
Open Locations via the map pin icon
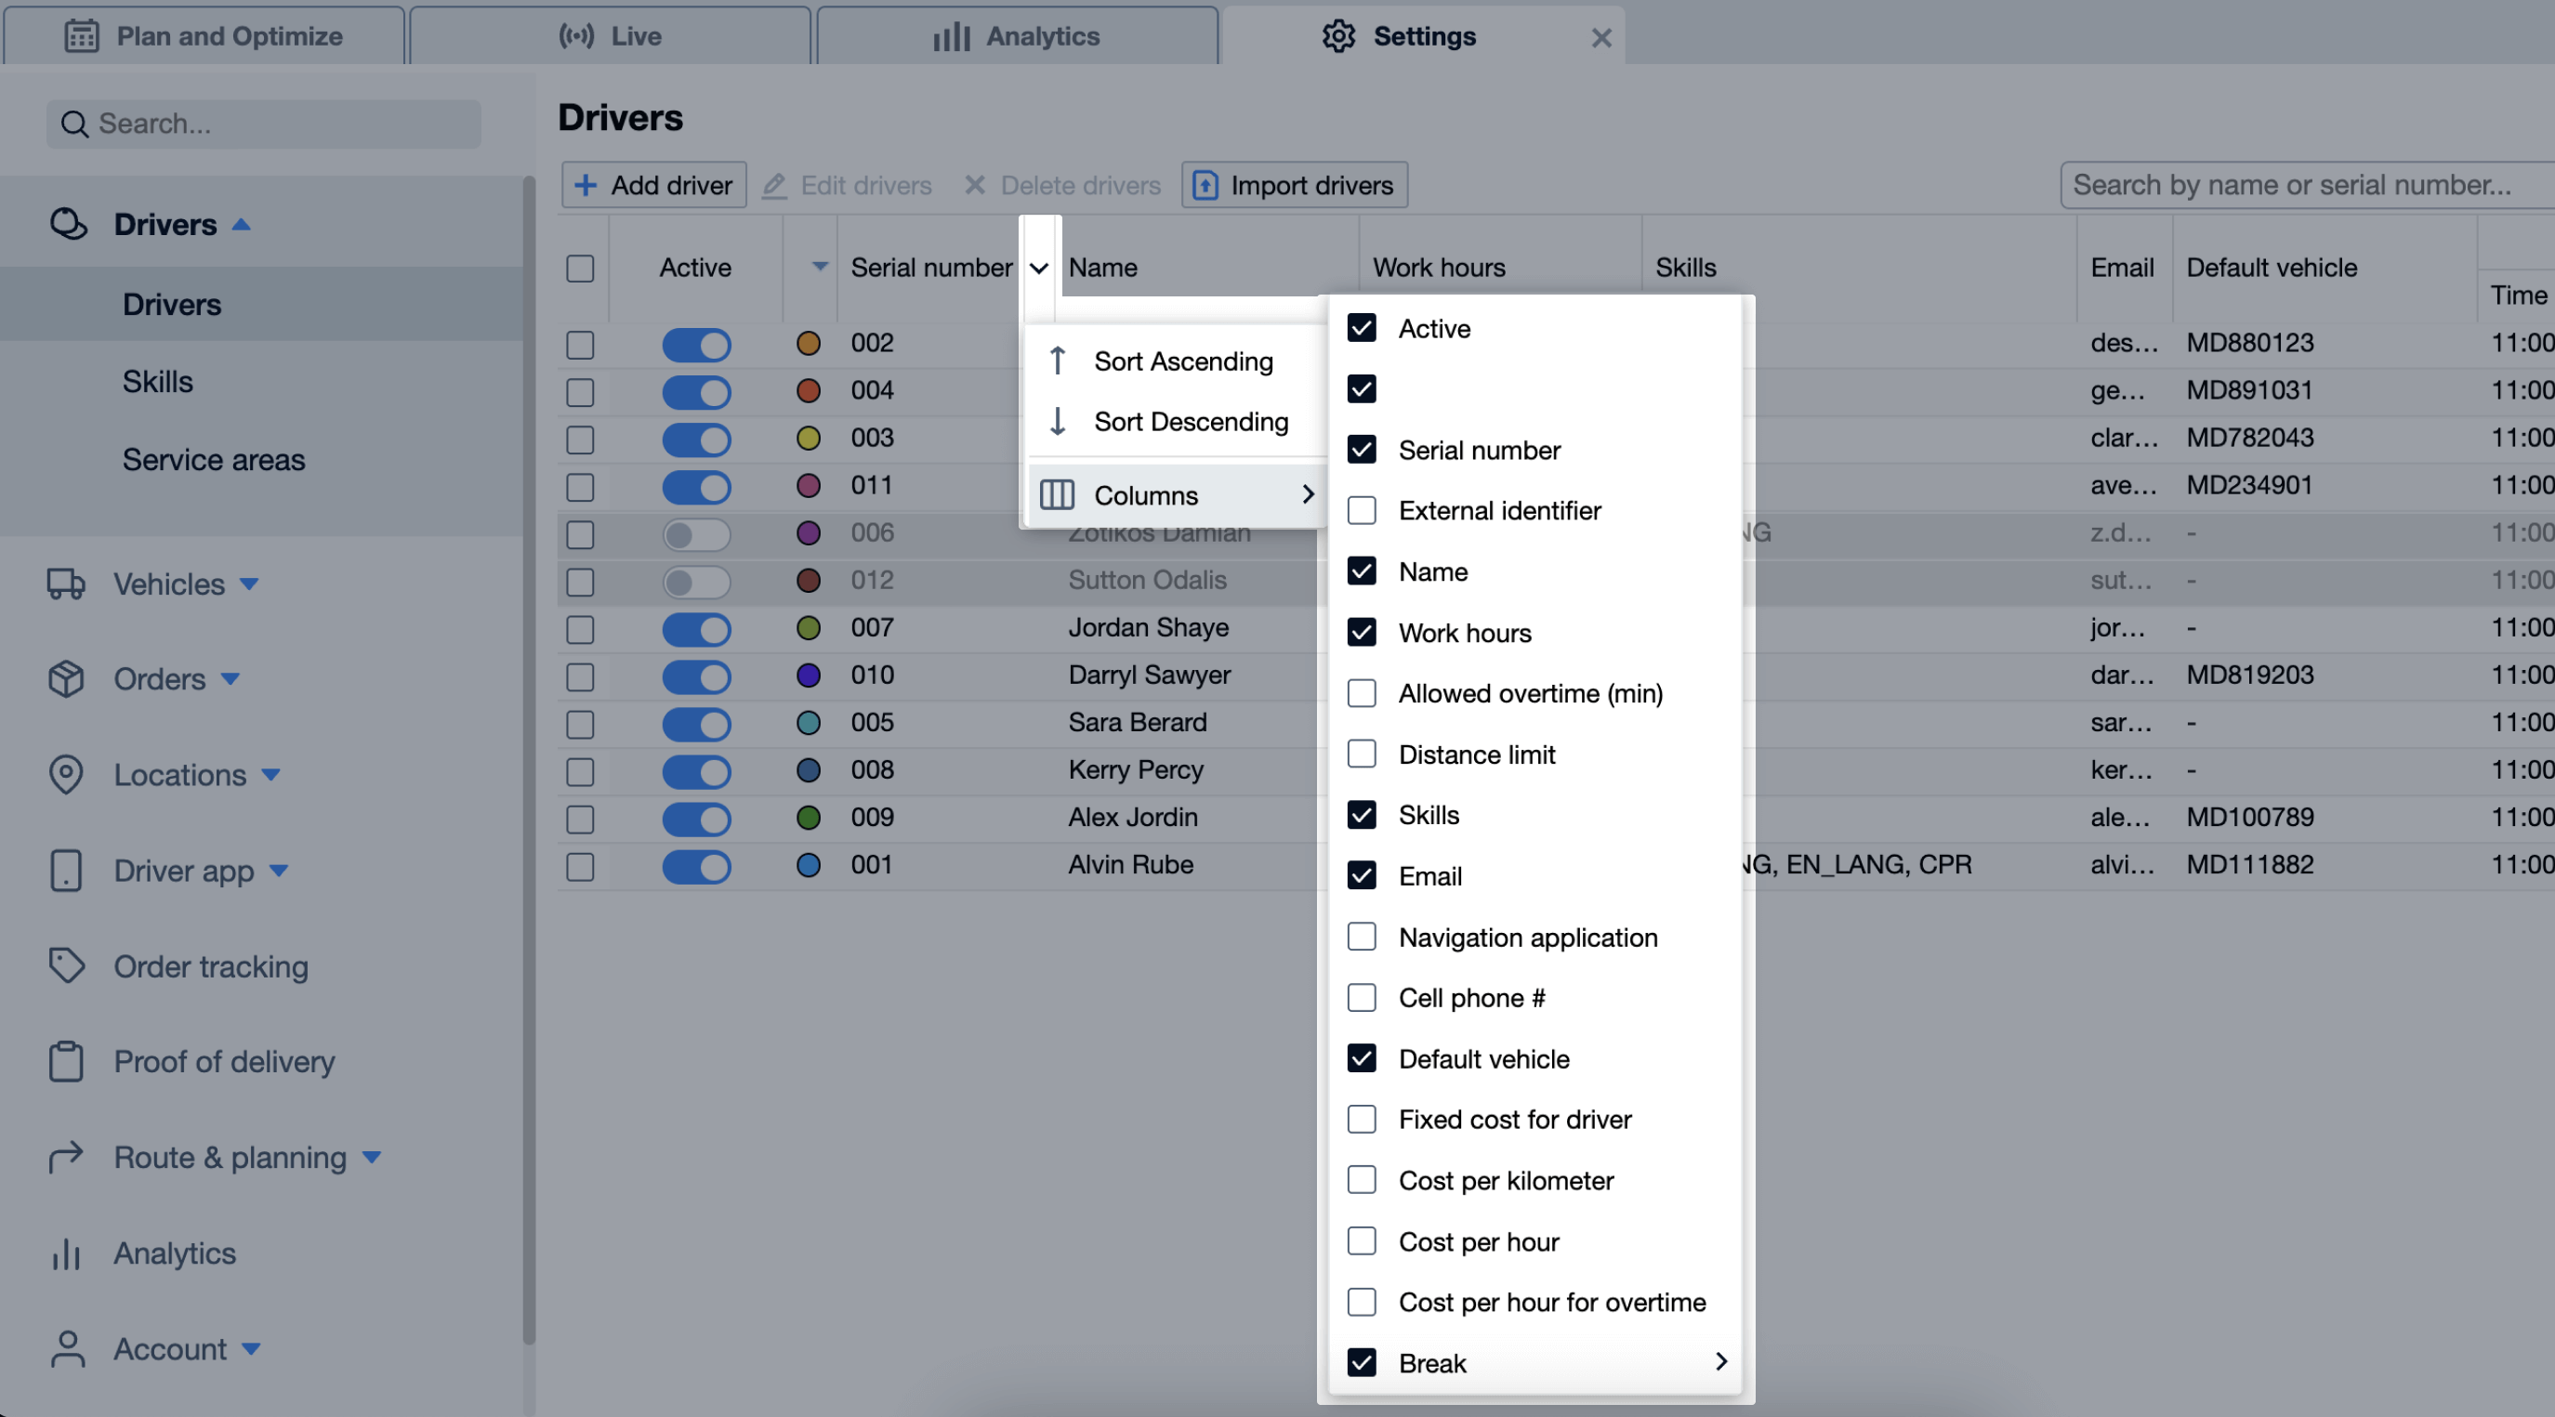(65, 774)
